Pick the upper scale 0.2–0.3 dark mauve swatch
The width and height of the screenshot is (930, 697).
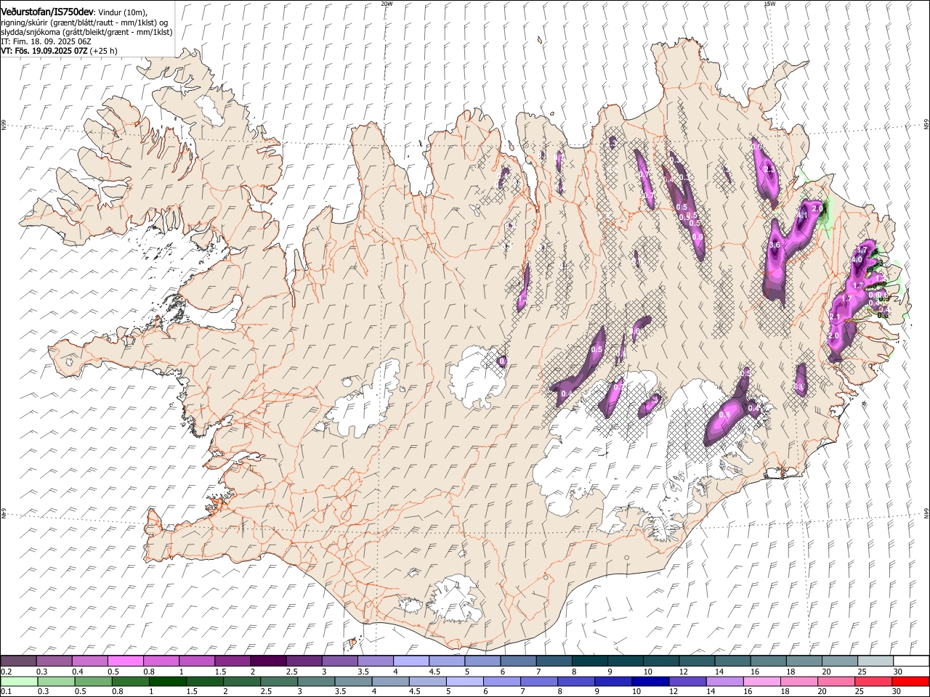18,661
